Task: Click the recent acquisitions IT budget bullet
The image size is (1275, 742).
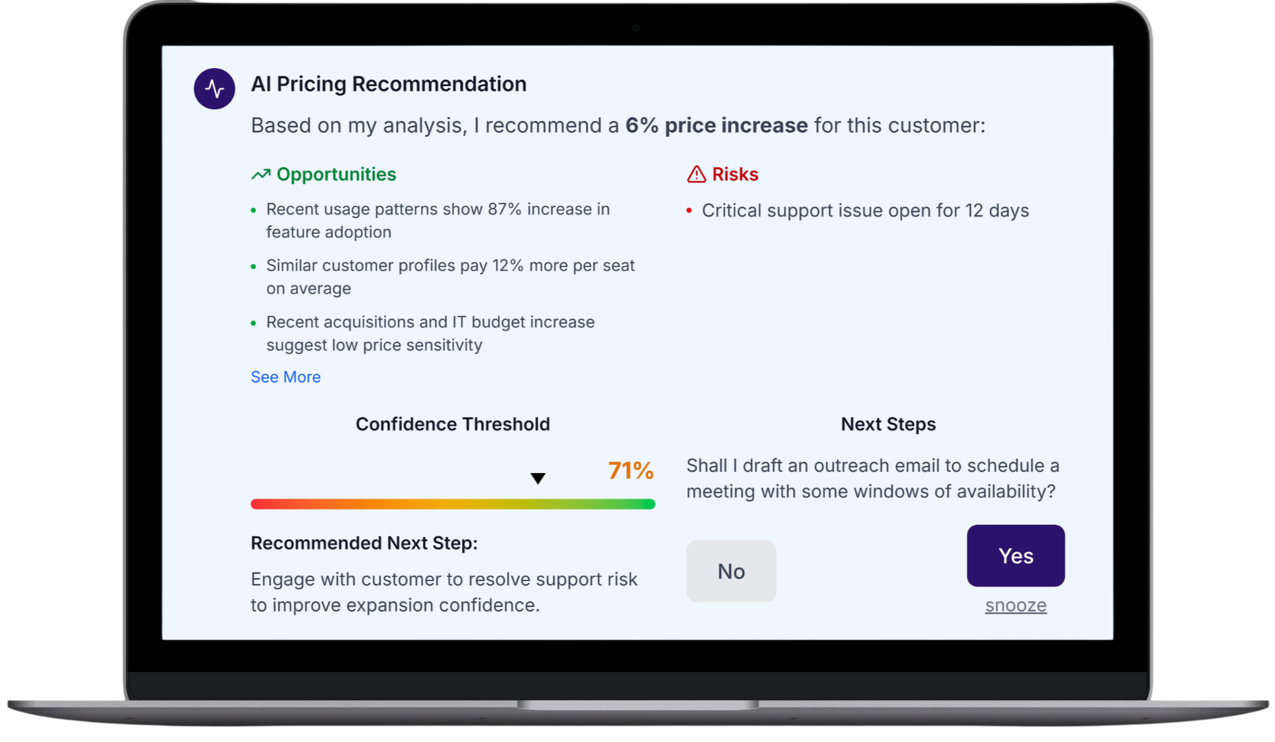Action: coord(430,333)
